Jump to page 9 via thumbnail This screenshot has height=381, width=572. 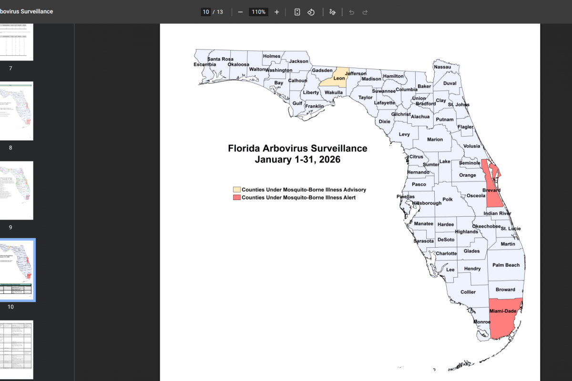(16, 190)
